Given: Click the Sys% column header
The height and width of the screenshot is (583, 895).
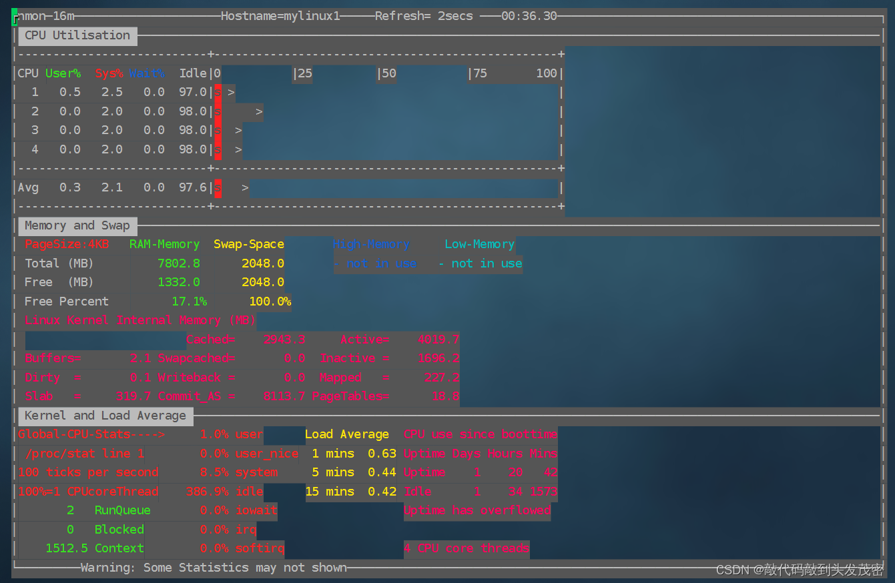Looking at the screenshot, I should [109, 73].
